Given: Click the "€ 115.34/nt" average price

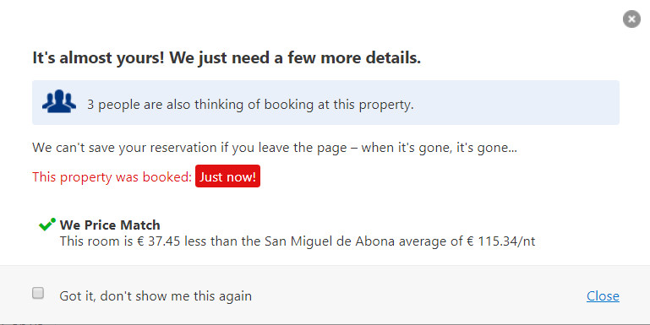Looking at the screenshot, I should point(500,241).
